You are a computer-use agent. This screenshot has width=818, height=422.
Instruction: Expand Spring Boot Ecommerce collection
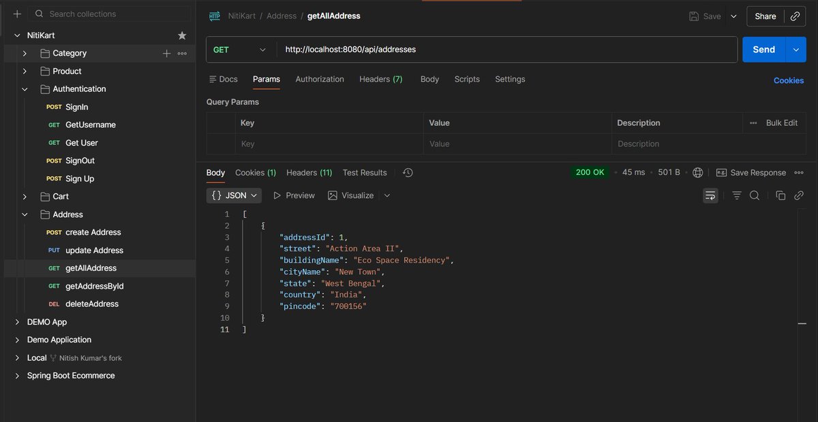pyautogui.click(x=17, y=376)
